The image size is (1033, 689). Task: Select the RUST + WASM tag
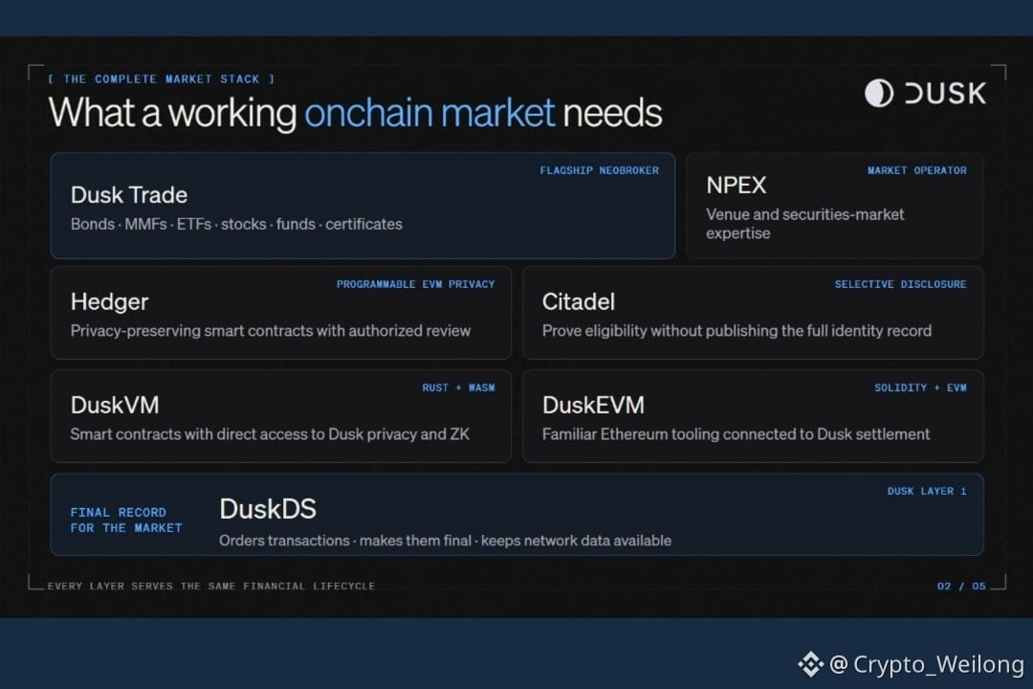point(458,388)
